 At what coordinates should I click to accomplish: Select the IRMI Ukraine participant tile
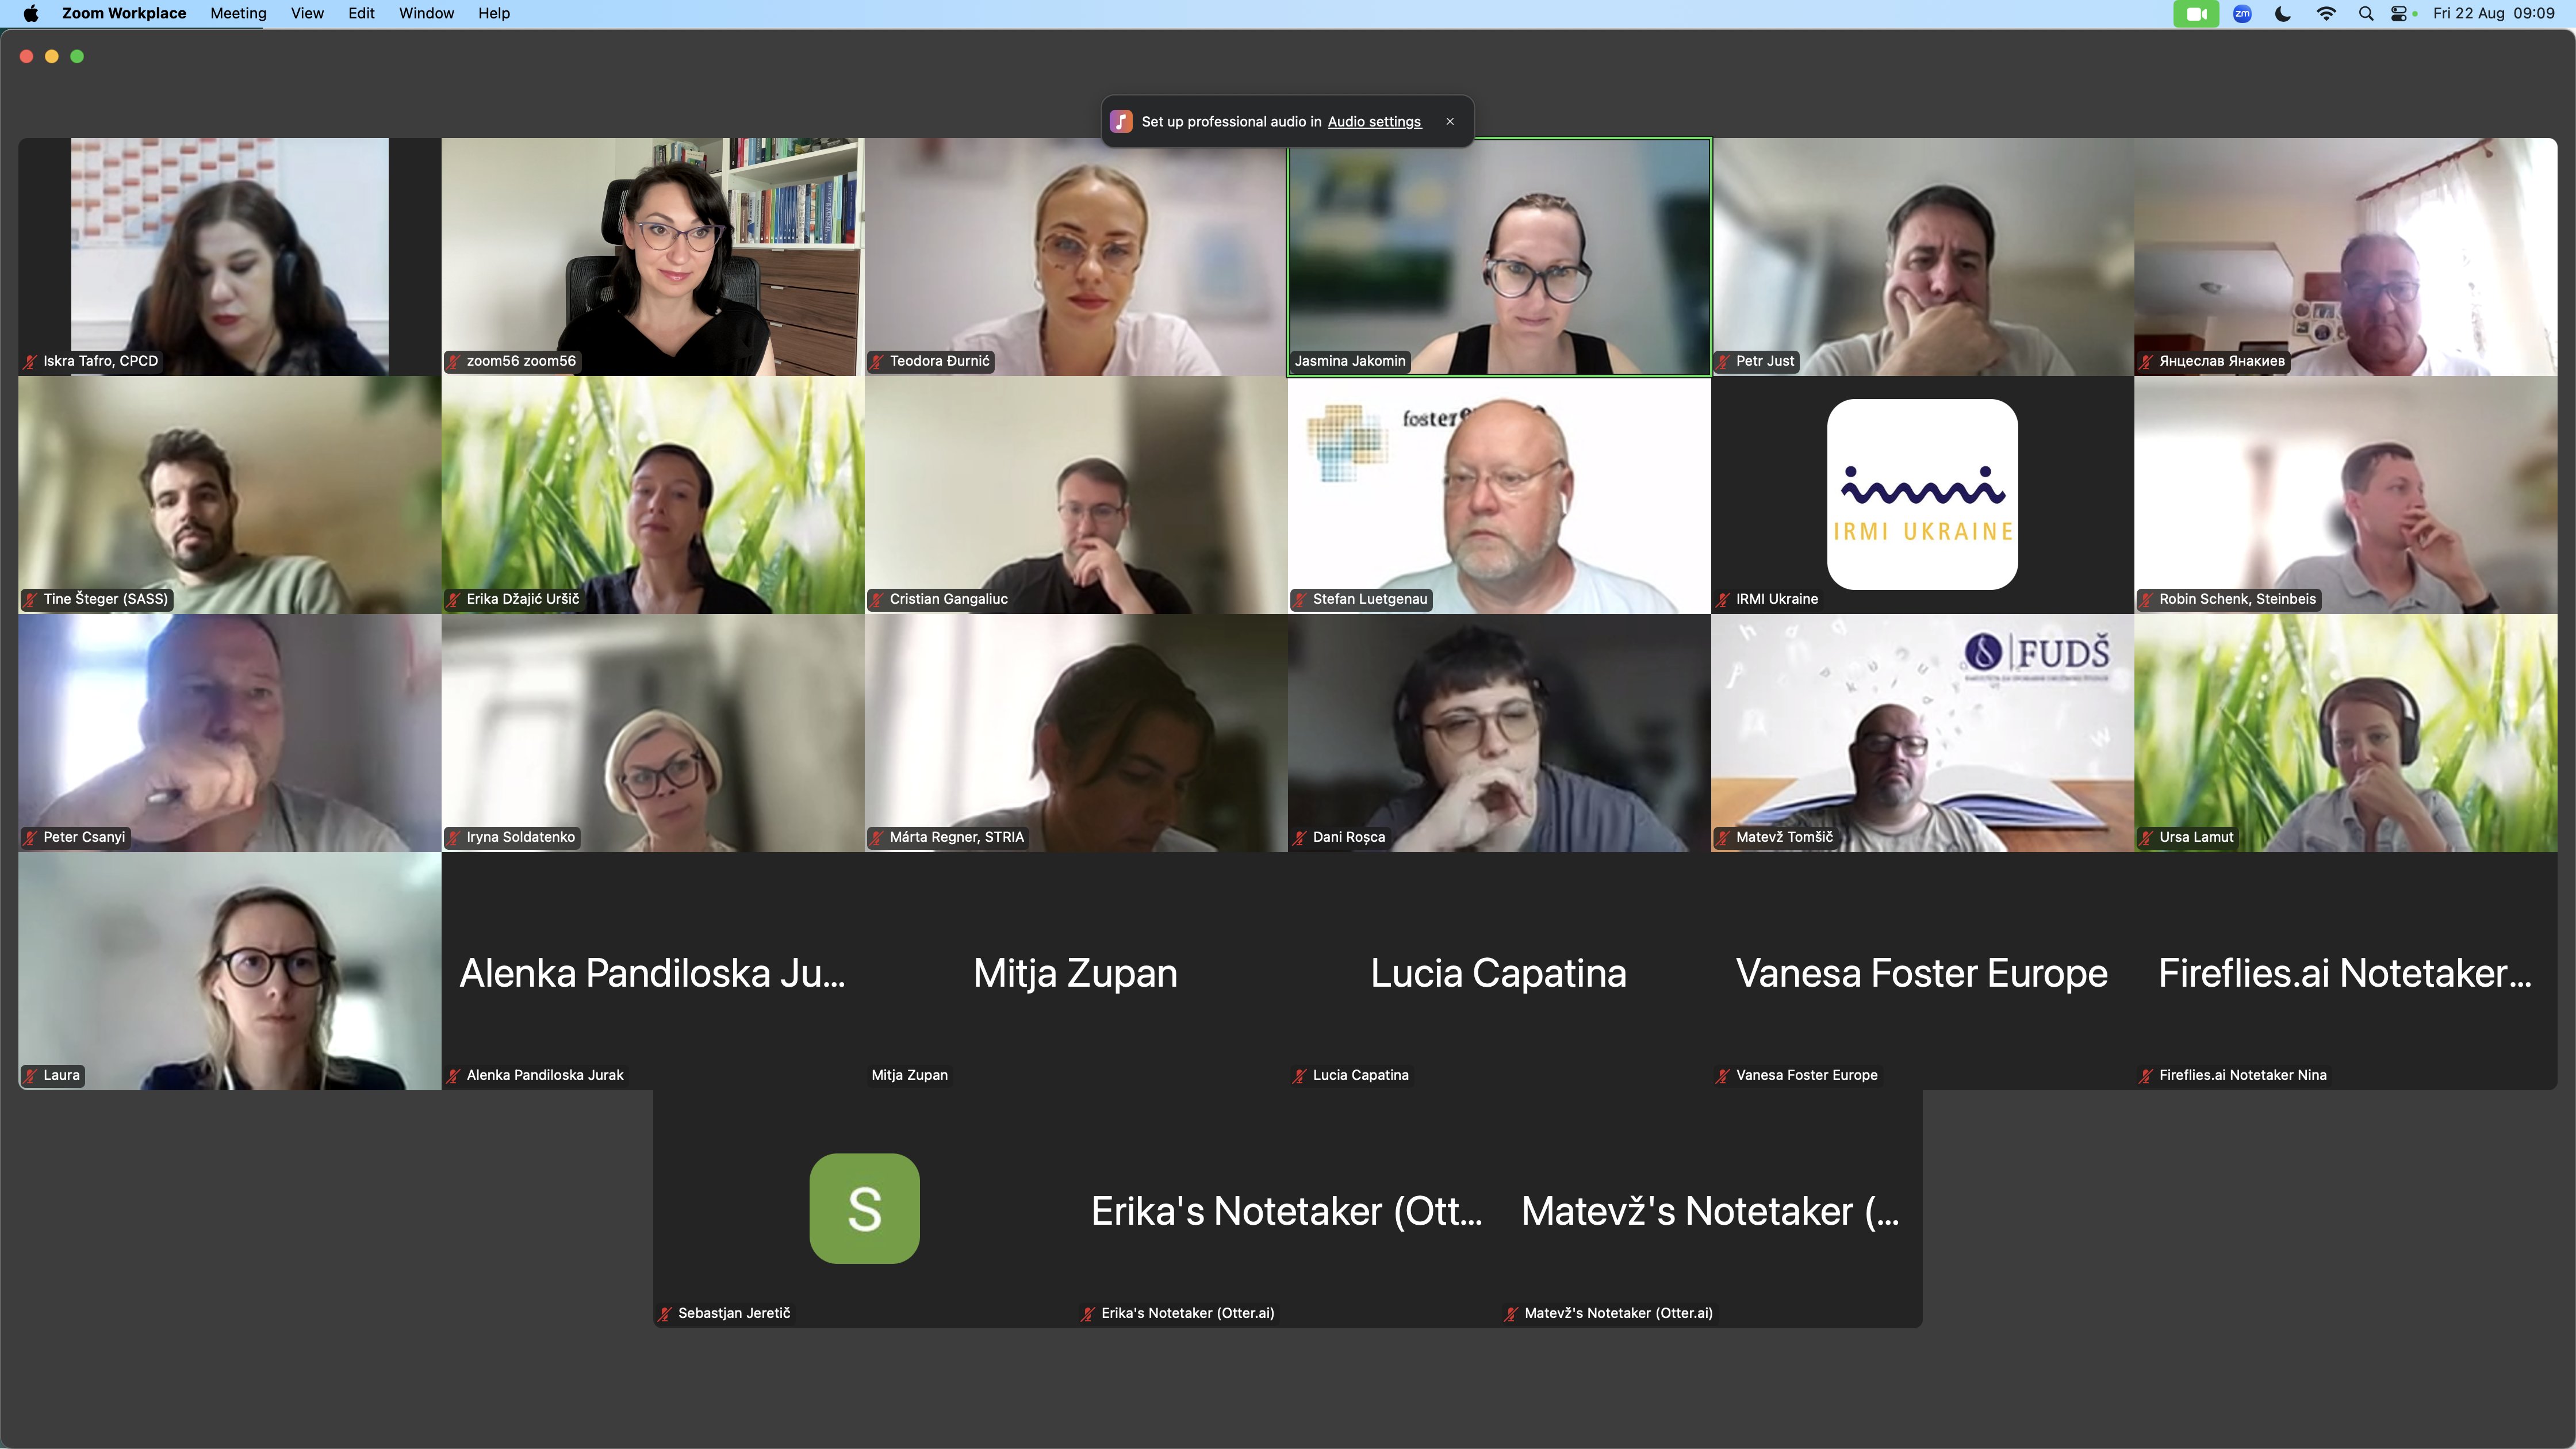pyautogui.click(x=1922, y=495)
